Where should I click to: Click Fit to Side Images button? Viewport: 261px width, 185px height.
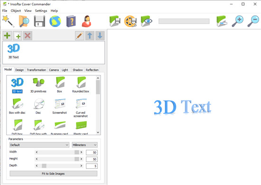click(x=54, y=174)
